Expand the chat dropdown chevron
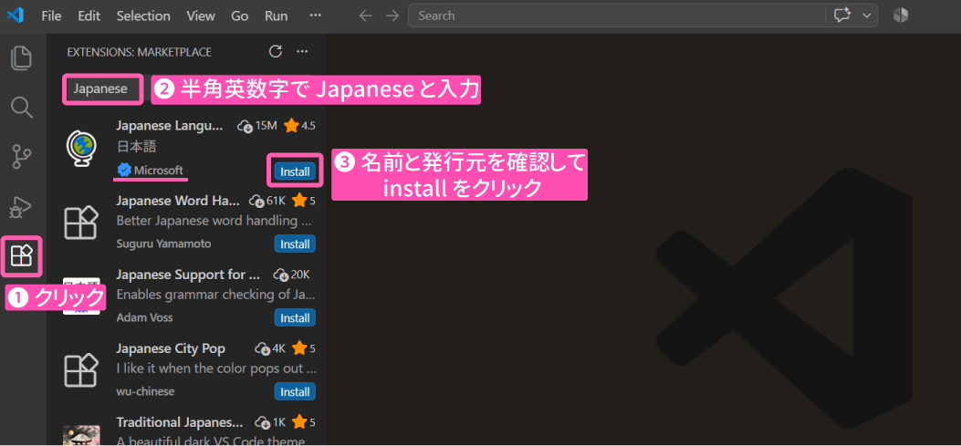961x446 pixels. (867, 16)
